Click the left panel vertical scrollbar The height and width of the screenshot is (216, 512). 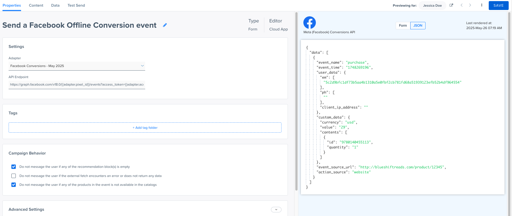click(x=296, y=101)
